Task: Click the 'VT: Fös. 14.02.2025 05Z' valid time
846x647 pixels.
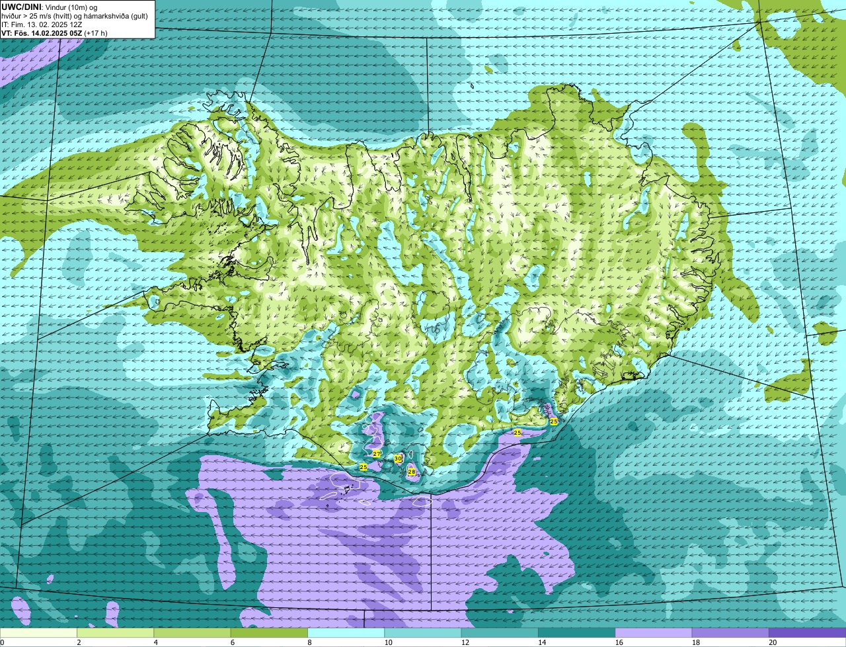Action: [42, 32]
